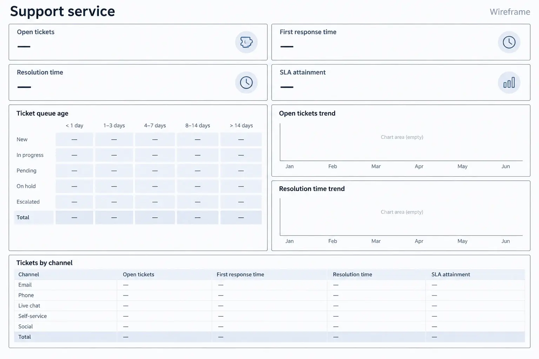Click the ticket icon in Open tickets card

pos(246,42)
